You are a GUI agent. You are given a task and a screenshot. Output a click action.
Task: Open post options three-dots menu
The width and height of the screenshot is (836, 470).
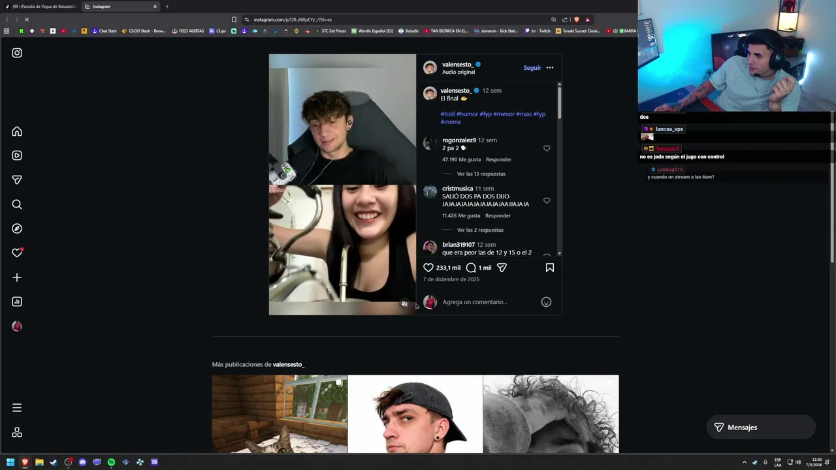549,68
